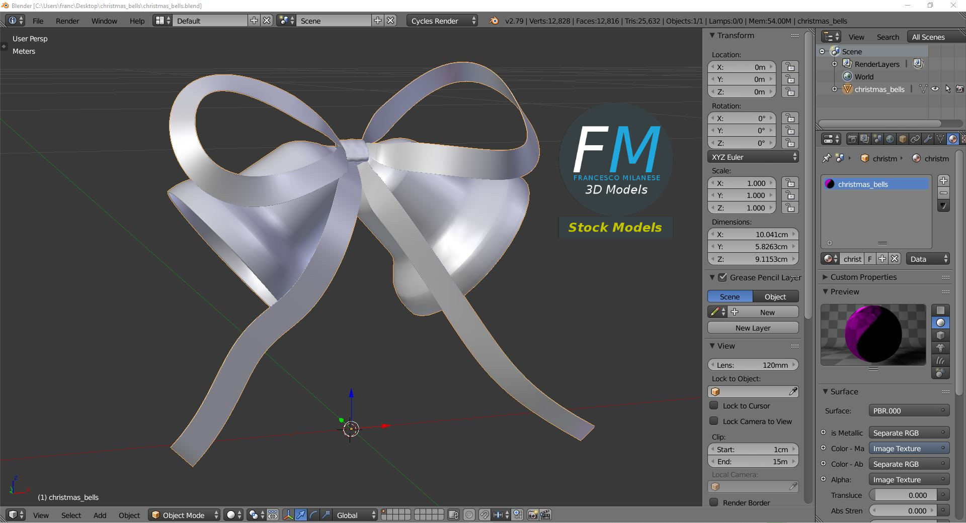
Task: Open the Scene properties tab
Action: point(877,139)
